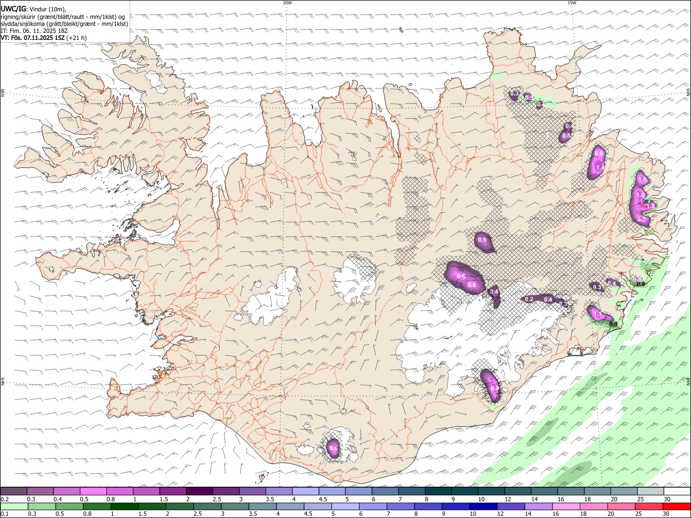Image resolution: width=691 pixels, height=518 pixels.
Task: Click the '20W' longitude label at top
Action: tap(287, 3)
